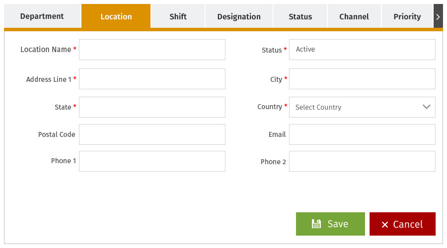Open the Channel tab

354,16
